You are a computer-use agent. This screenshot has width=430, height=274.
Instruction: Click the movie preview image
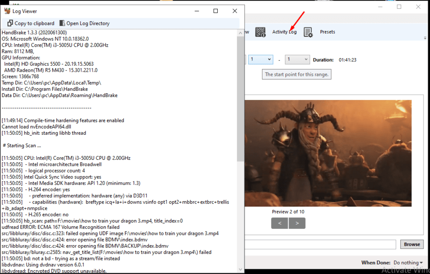tap(328, 153)
